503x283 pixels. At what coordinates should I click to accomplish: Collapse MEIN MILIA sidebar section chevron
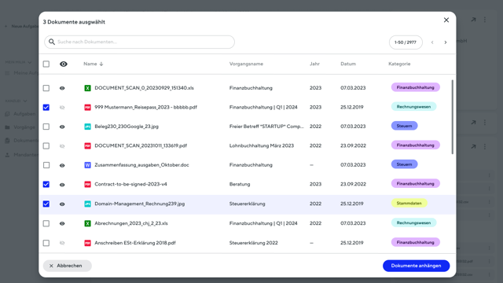30,62
